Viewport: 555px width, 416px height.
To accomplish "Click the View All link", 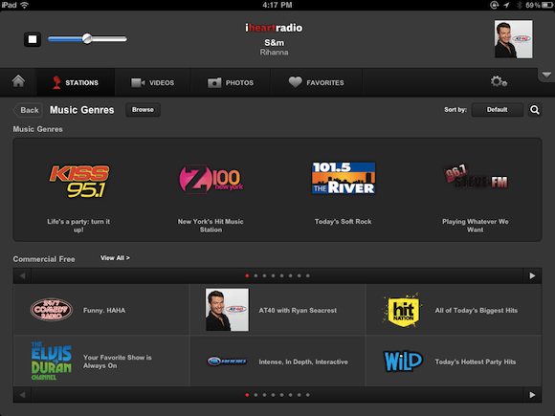I will (115, 258).
